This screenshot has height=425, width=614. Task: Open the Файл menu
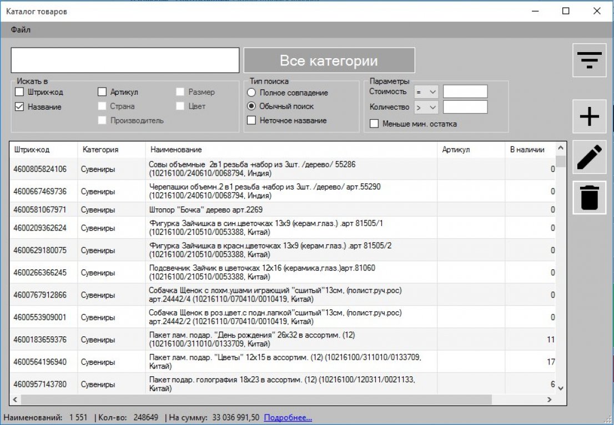(21, 30)
